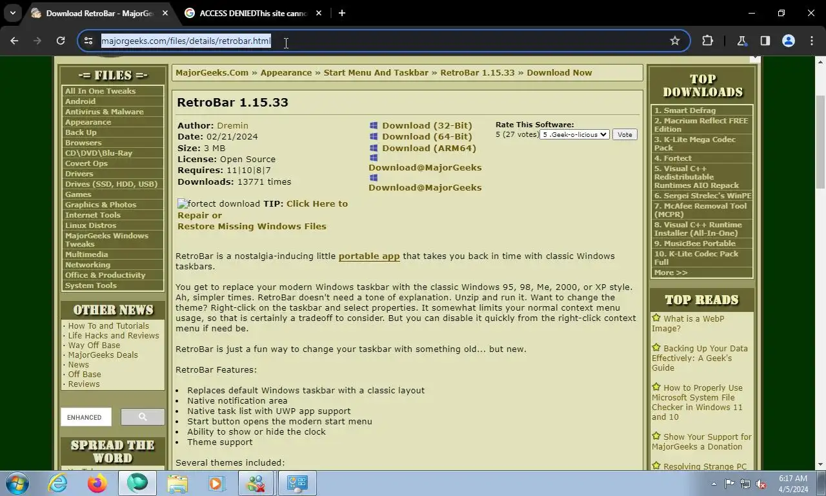Open How To and Tutorials link
This screenshot has width=826, height=496.
tap(108, 326)
